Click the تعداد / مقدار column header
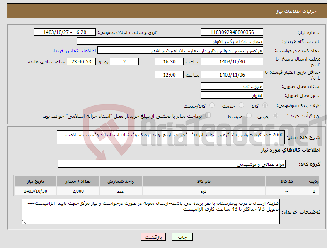This screenshot has width=327, height=248. [78, 181]
